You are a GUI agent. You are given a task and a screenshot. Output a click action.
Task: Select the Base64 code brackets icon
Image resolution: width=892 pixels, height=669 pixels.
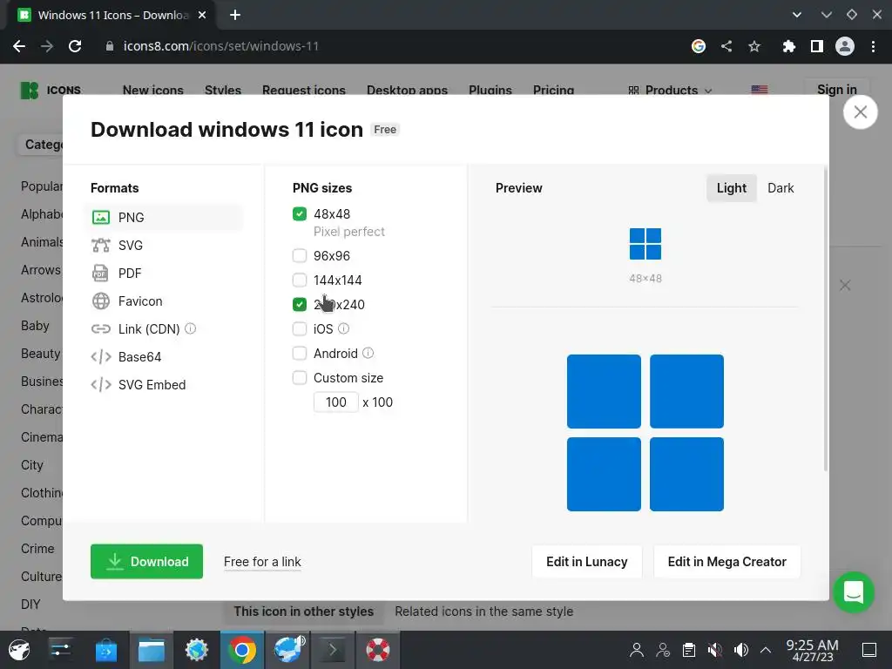(101, 356)
